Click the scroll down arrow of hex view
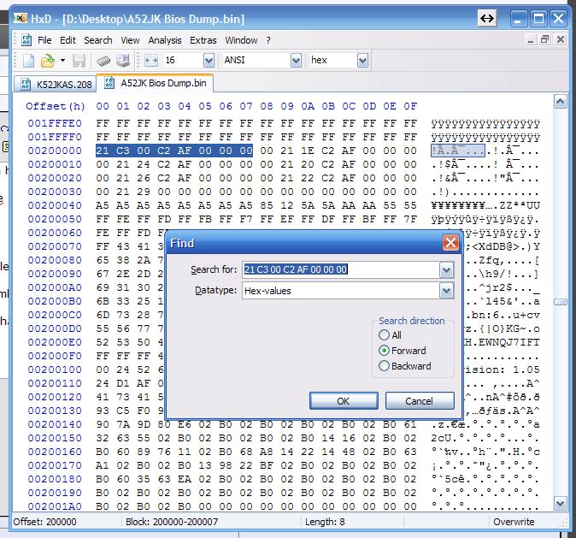This screenshot has width=576, height=538. pyautogui.click(x=560, y=503)
